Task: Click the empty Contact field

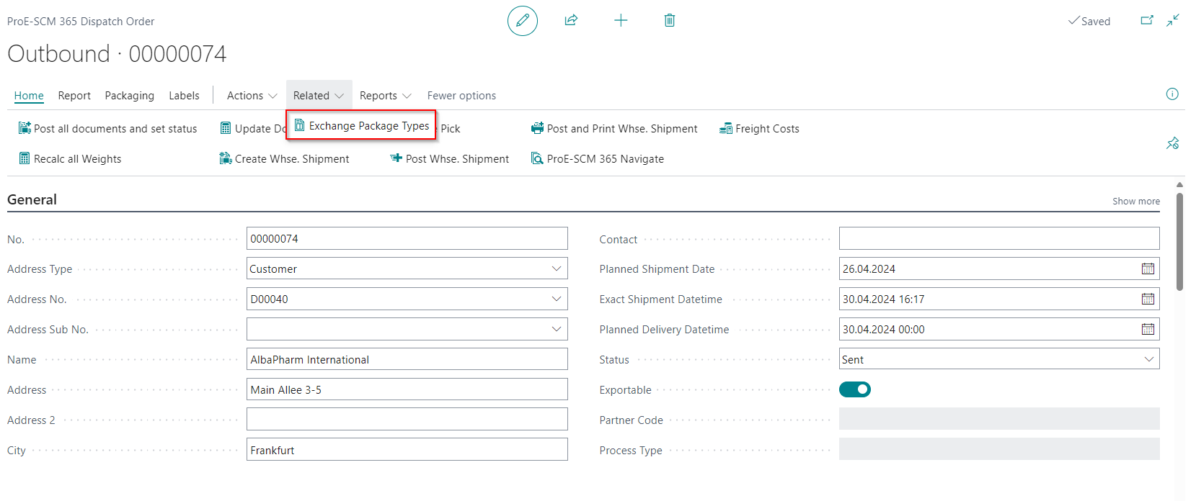Action: [x=999, y=238]
